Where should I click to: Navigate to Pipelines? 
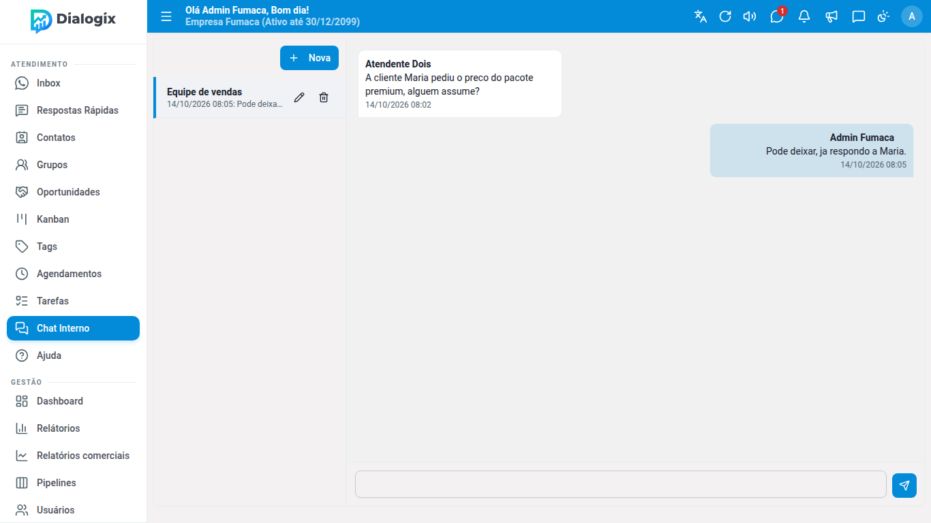coord(73,483)
